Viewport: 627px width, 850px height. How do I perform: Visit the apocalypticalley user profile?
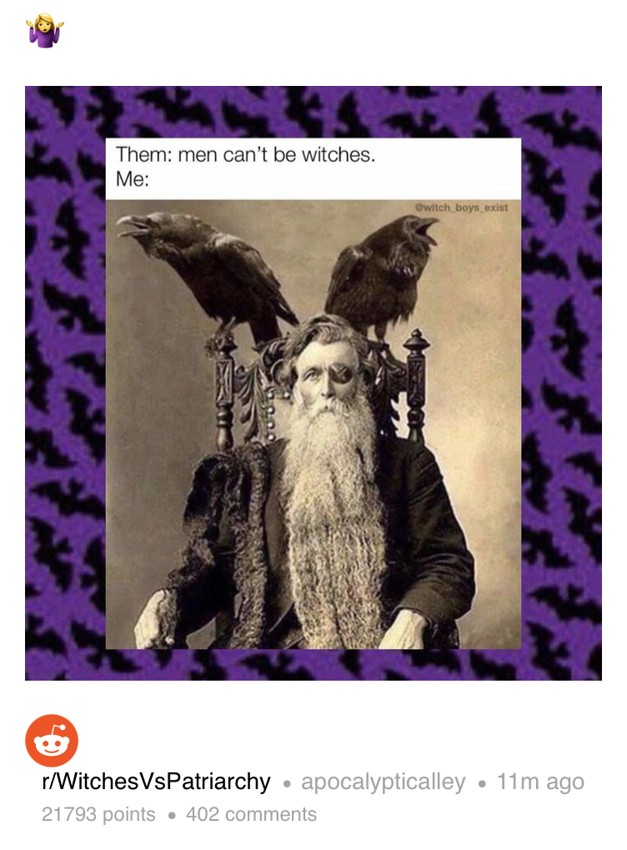[x=384, y=781]
